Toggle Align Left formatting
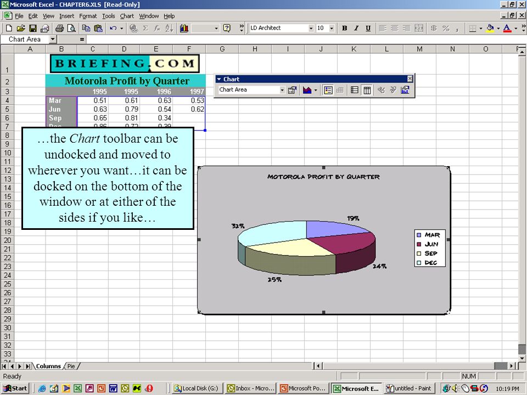527x395 pixels. pos(383,28)
